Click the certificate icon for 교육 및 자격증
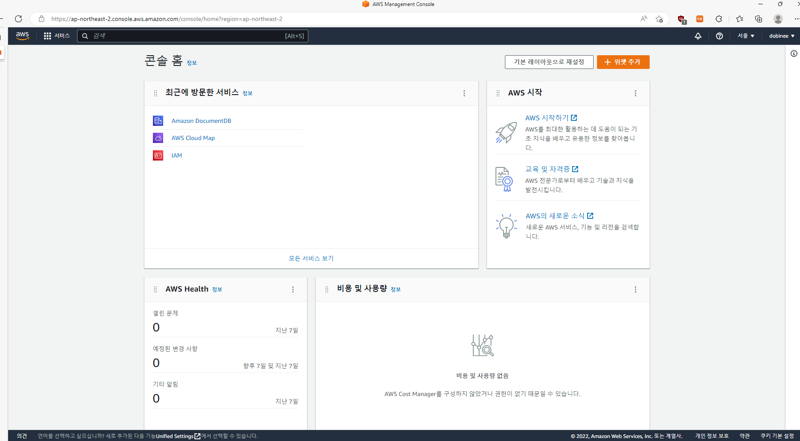Image resolution: width=800 pixels, height=441 pixels. pos(504,179)
